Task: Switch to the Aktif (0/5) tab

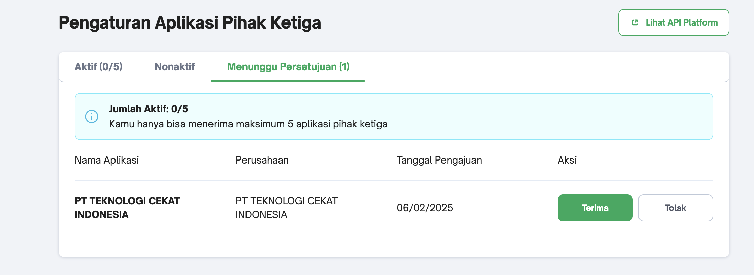Action: click(x=98, y=66)
